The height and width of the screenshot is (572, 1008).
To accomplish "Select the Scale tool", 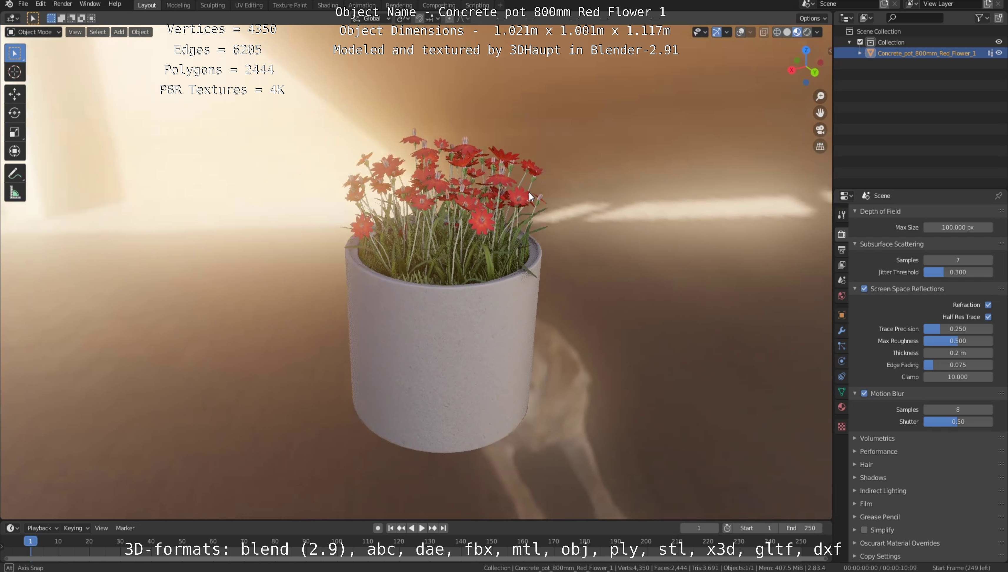I will coord(15,132).
